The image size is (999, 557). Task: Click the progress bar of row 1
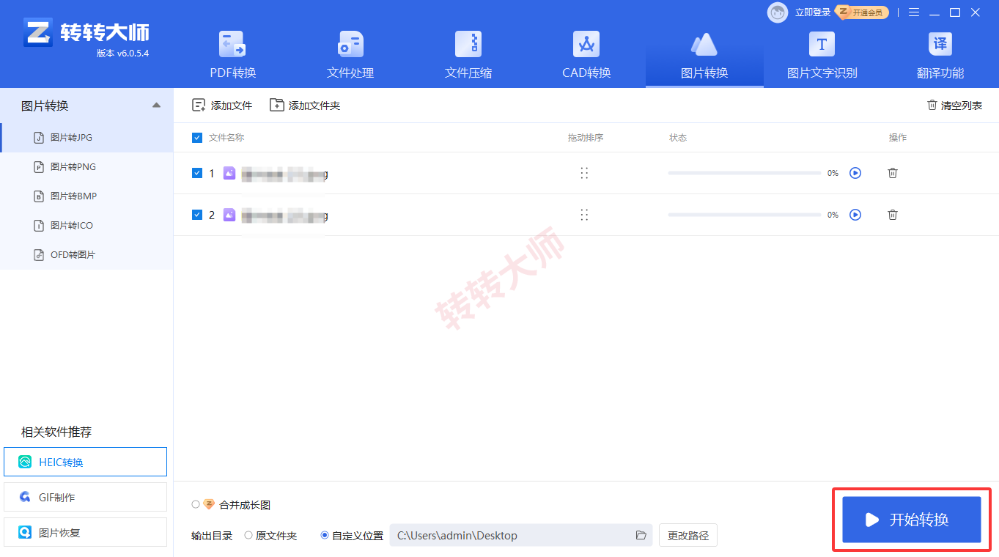point(745,173)
